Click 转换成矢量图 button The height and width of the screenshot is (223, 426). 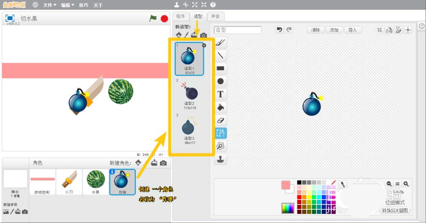395,210
